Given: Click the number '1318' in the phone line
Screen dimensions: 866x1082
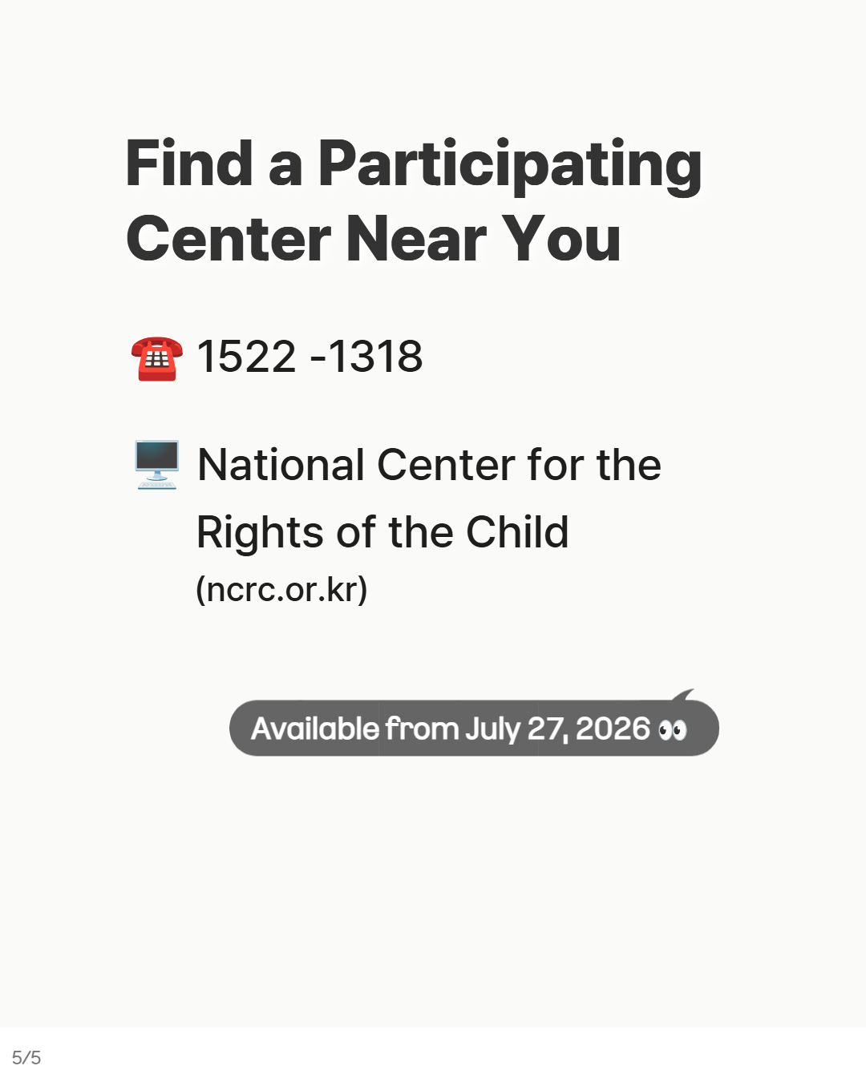Looking at the screenshot, I should [x=375, y=357].
